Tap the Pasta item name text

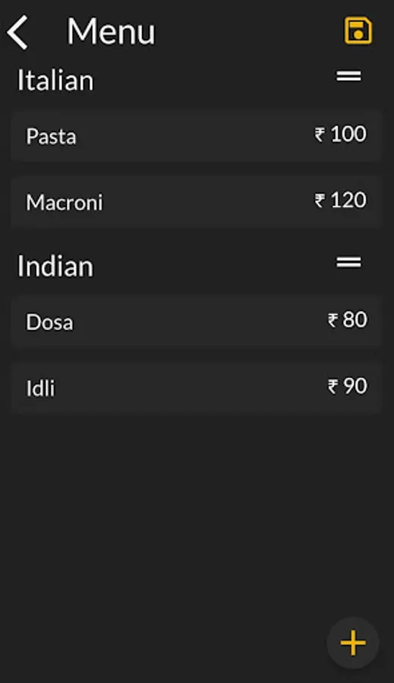click(x=51, y=137)
